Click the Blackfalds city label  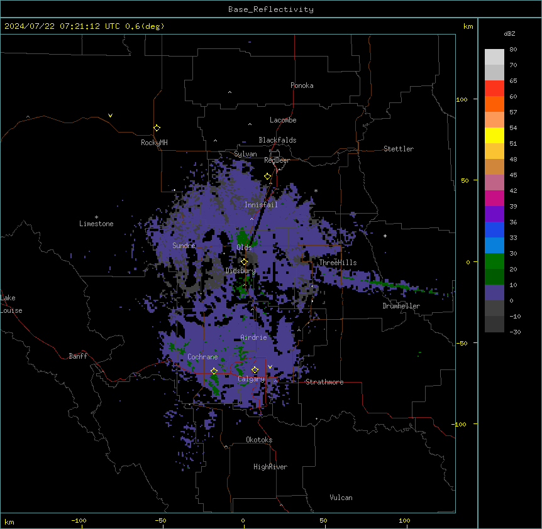[x=277, y=140]
